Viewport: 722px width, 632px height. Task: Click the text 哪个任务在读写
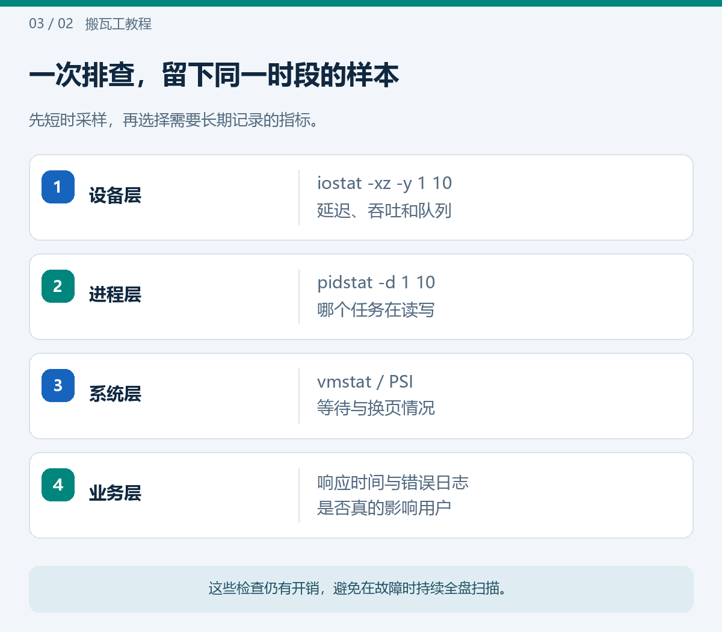[x=376, y=310]
